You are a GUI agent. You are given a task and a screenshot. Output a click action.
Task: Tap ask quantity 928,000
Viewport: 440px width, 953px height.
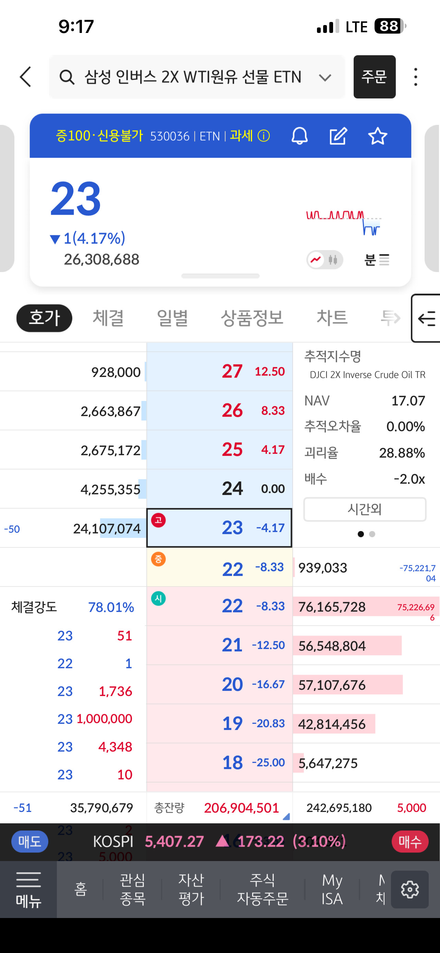(x=116, y=372)
